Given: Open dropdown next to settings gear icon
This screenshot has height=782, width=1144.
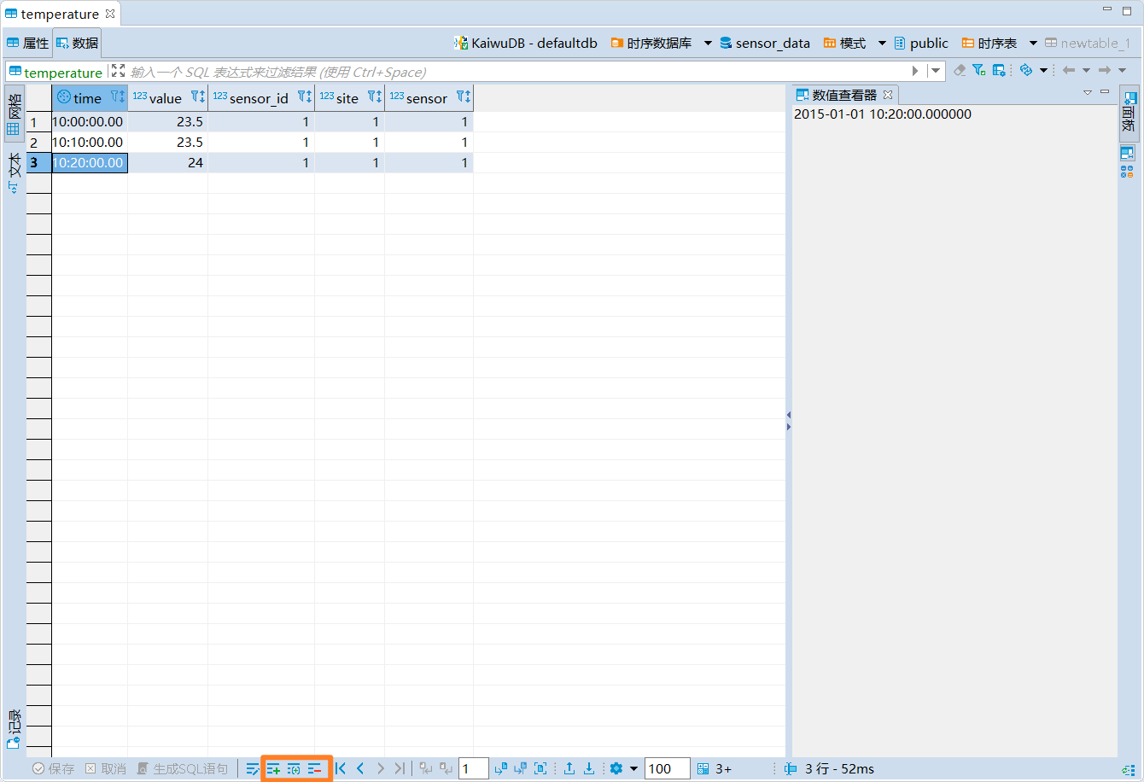Looking at the screenshot, I should 633,769.
